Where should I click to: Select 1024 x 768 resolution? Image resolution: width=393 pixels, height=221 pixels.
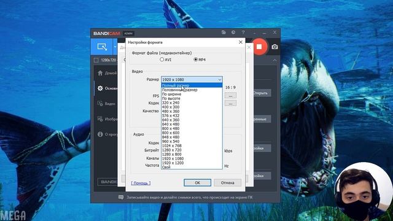click(x=192, y=145)
